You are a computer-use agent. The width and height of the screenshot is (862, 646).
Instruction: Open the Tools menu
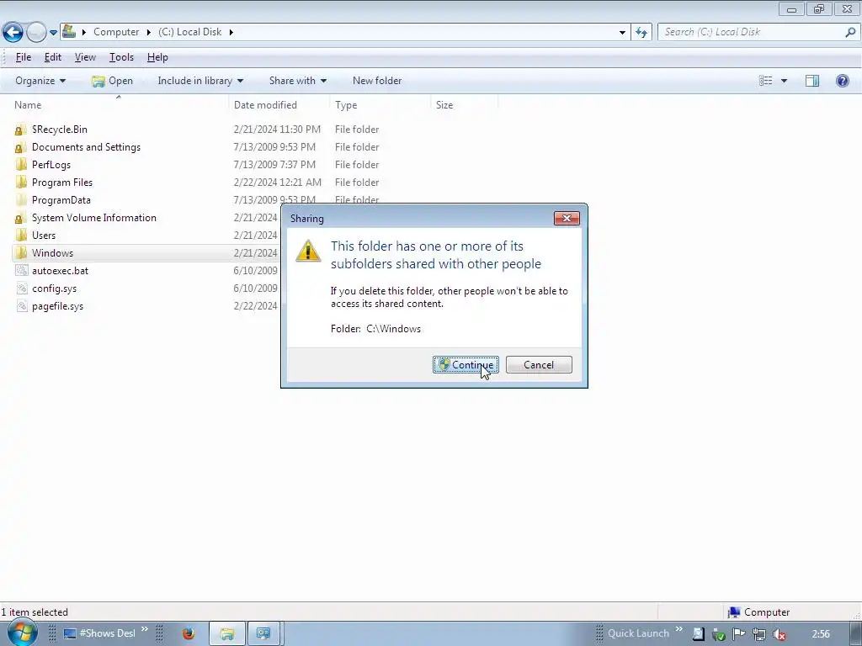121,57
